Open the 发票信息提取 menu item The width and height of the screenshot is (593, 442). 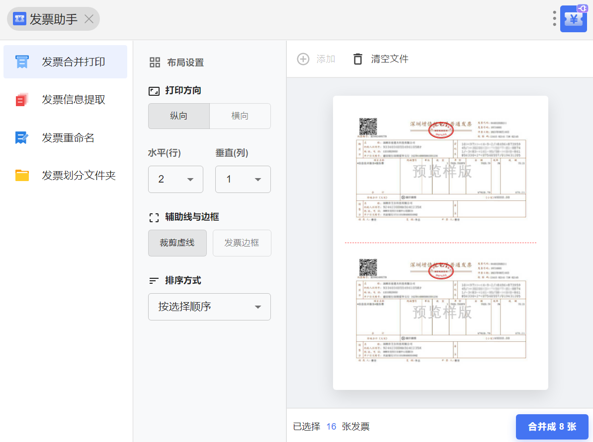74,100
